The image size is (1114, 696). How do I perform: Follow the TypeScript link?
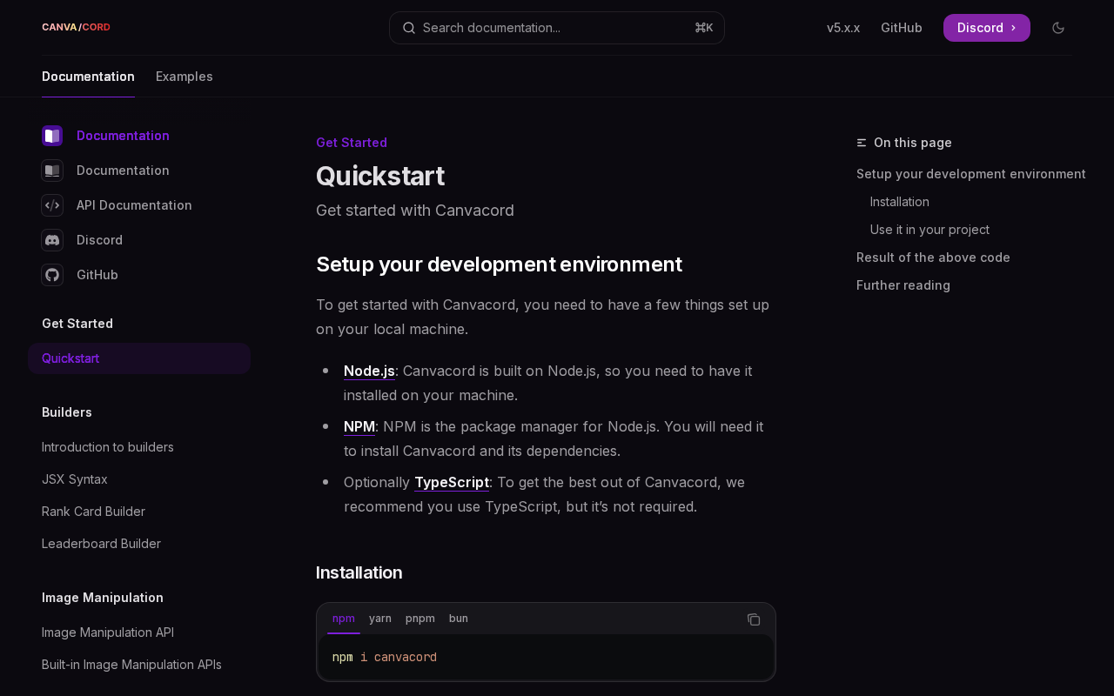(452, 482)
